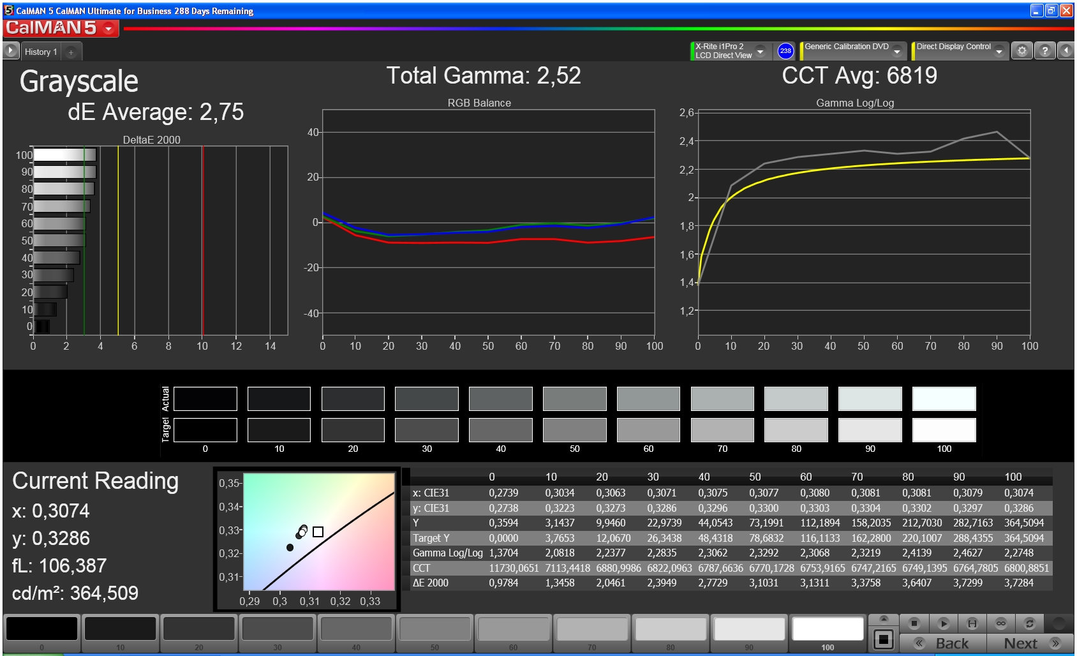
Task: Select the 100 percent white pattern swatch
Action: click(x=828, y=633)
